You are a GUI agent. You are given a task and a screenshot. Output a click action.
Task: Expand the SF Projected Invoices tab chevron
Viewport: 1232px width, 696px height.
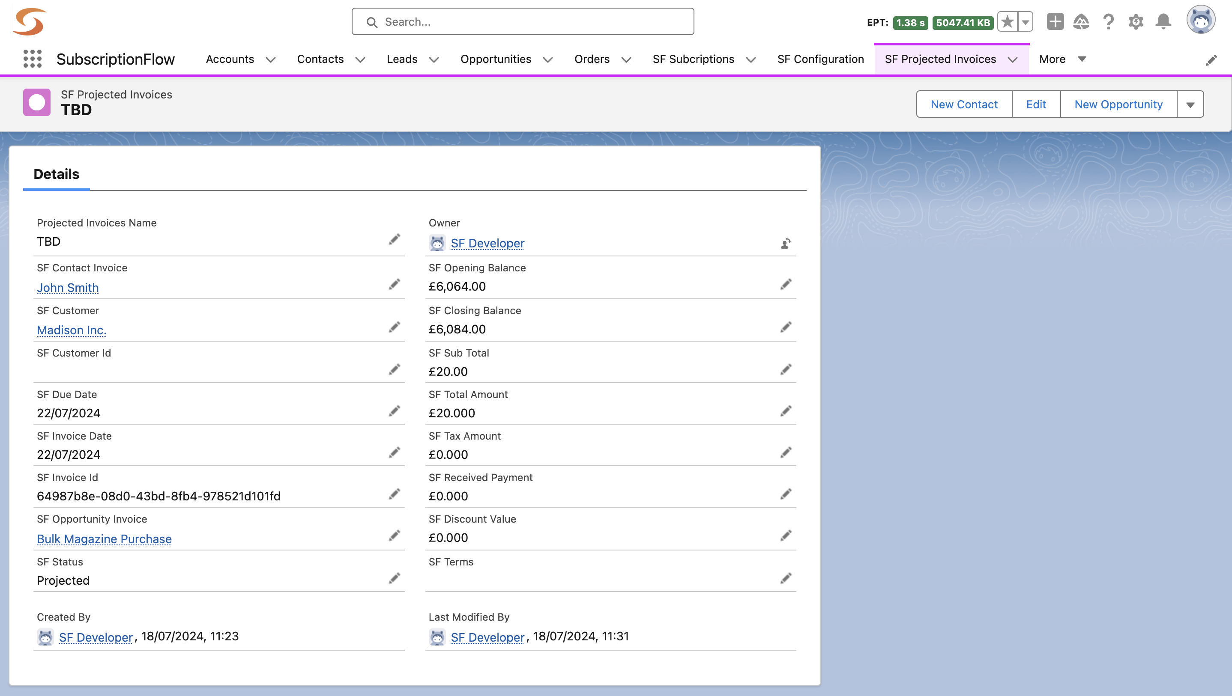pos(1013,60)
